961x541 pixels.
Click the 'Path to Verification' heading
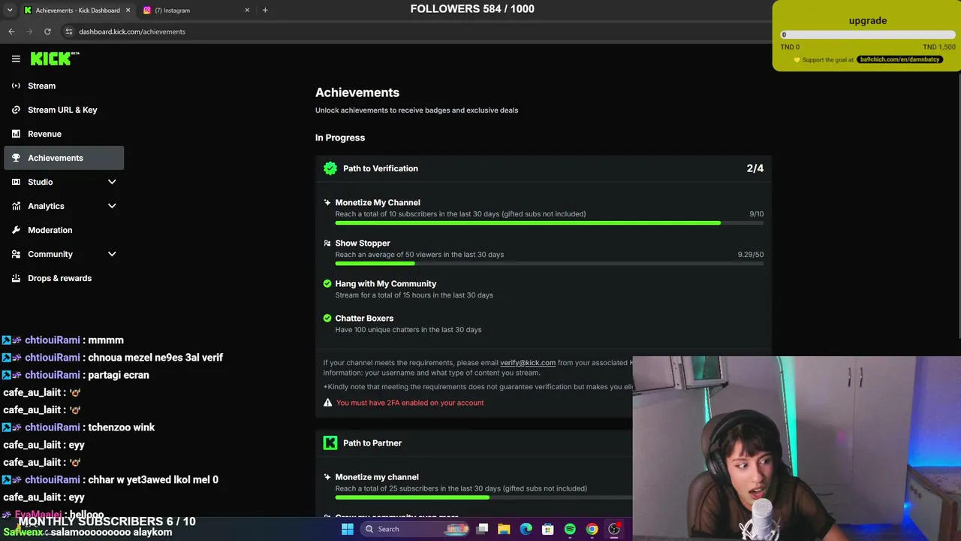pos(381,168)
